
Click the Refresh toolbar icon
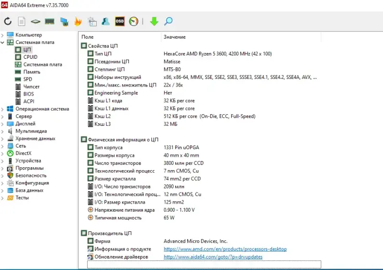(x=8, y=21)
